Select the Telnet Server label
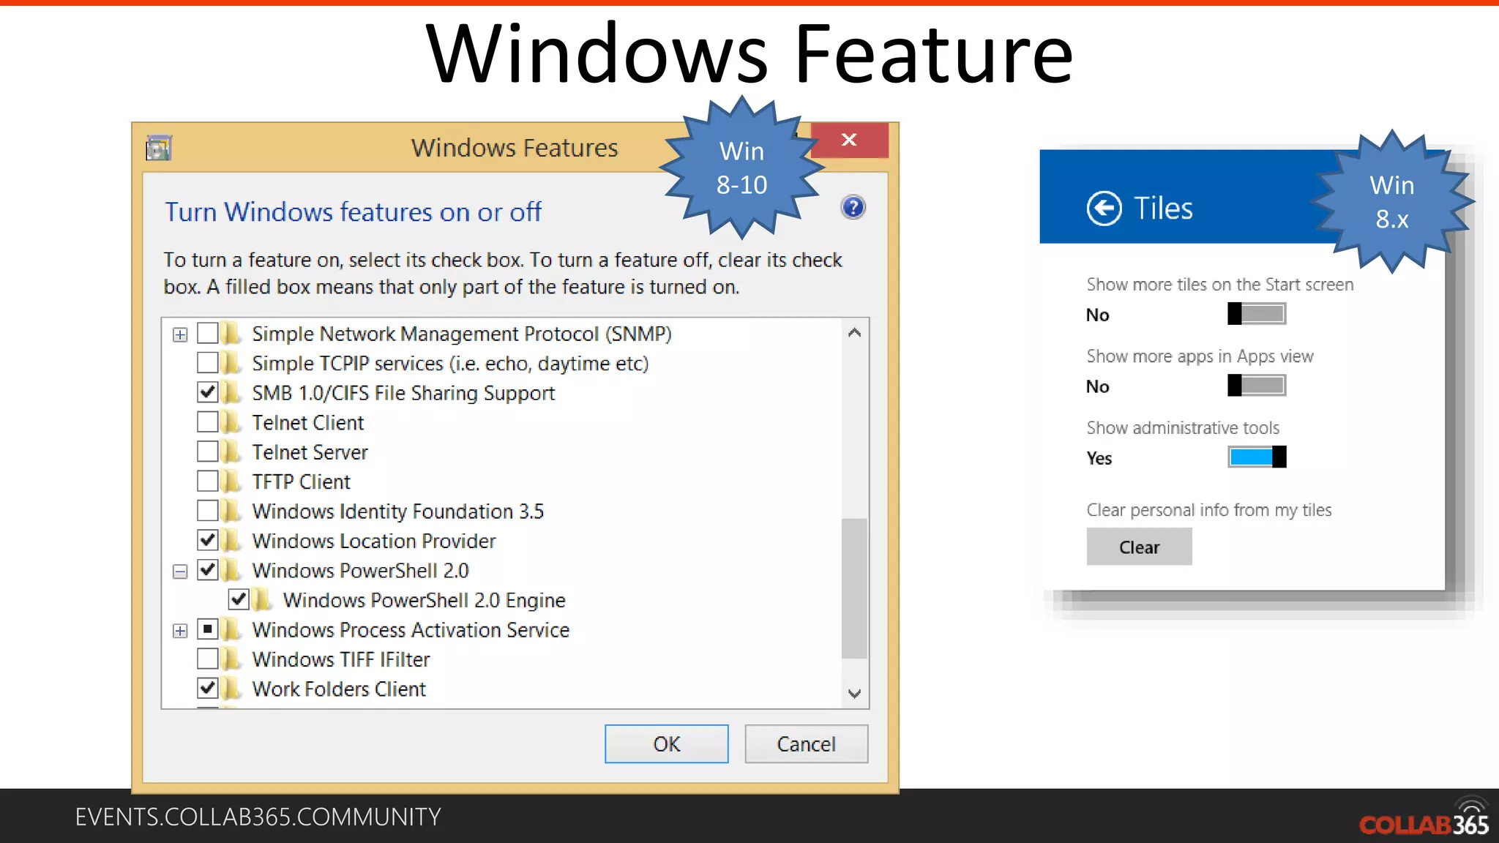 (x=310, y=452)
